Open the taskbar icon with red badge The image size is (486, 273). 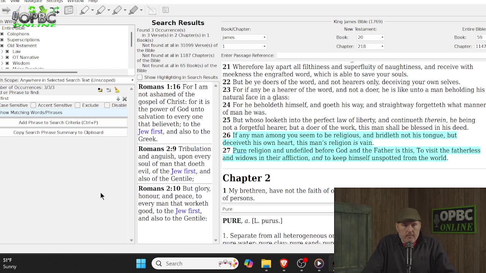pyautogui.click(x=301, y=264)
